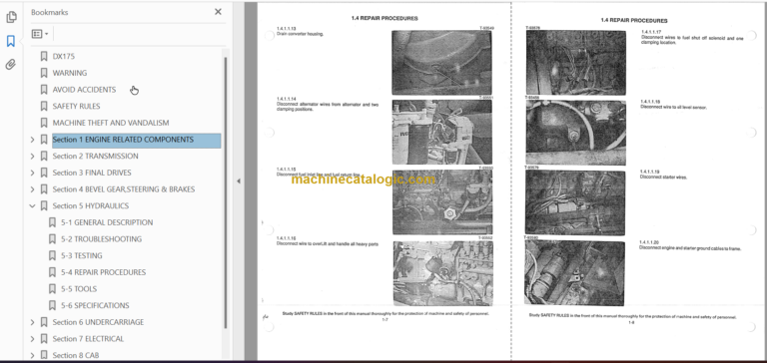Viewport: 767px width, 363px height.
Task: Open Section 8 CAB bookmark
Action: (76, 355)
